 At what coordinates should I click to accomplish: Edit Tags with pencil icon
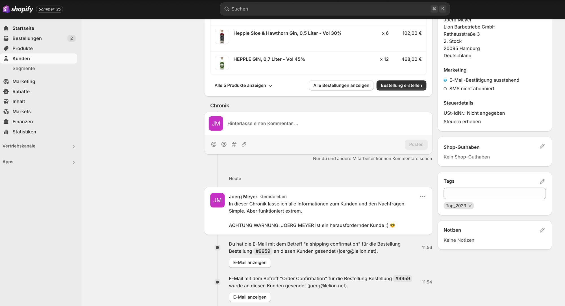point(542,181)
